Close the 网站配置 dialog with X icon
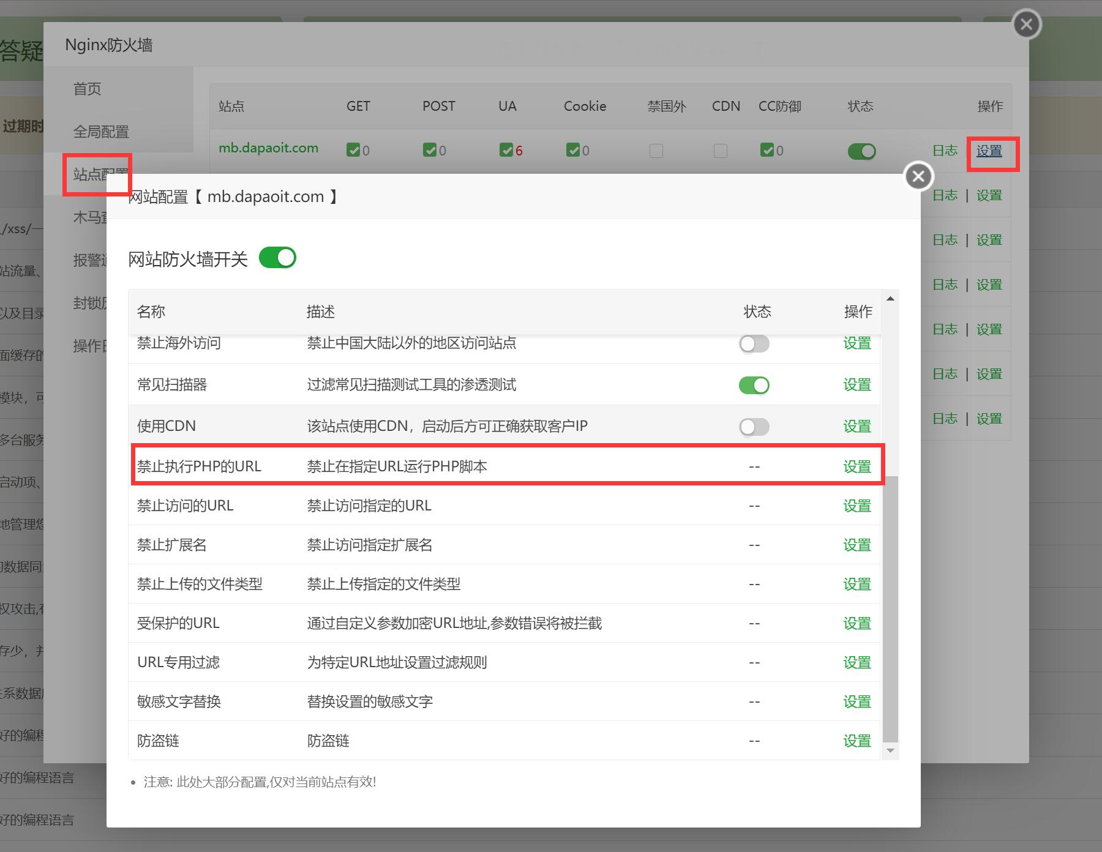 (918, 177)
